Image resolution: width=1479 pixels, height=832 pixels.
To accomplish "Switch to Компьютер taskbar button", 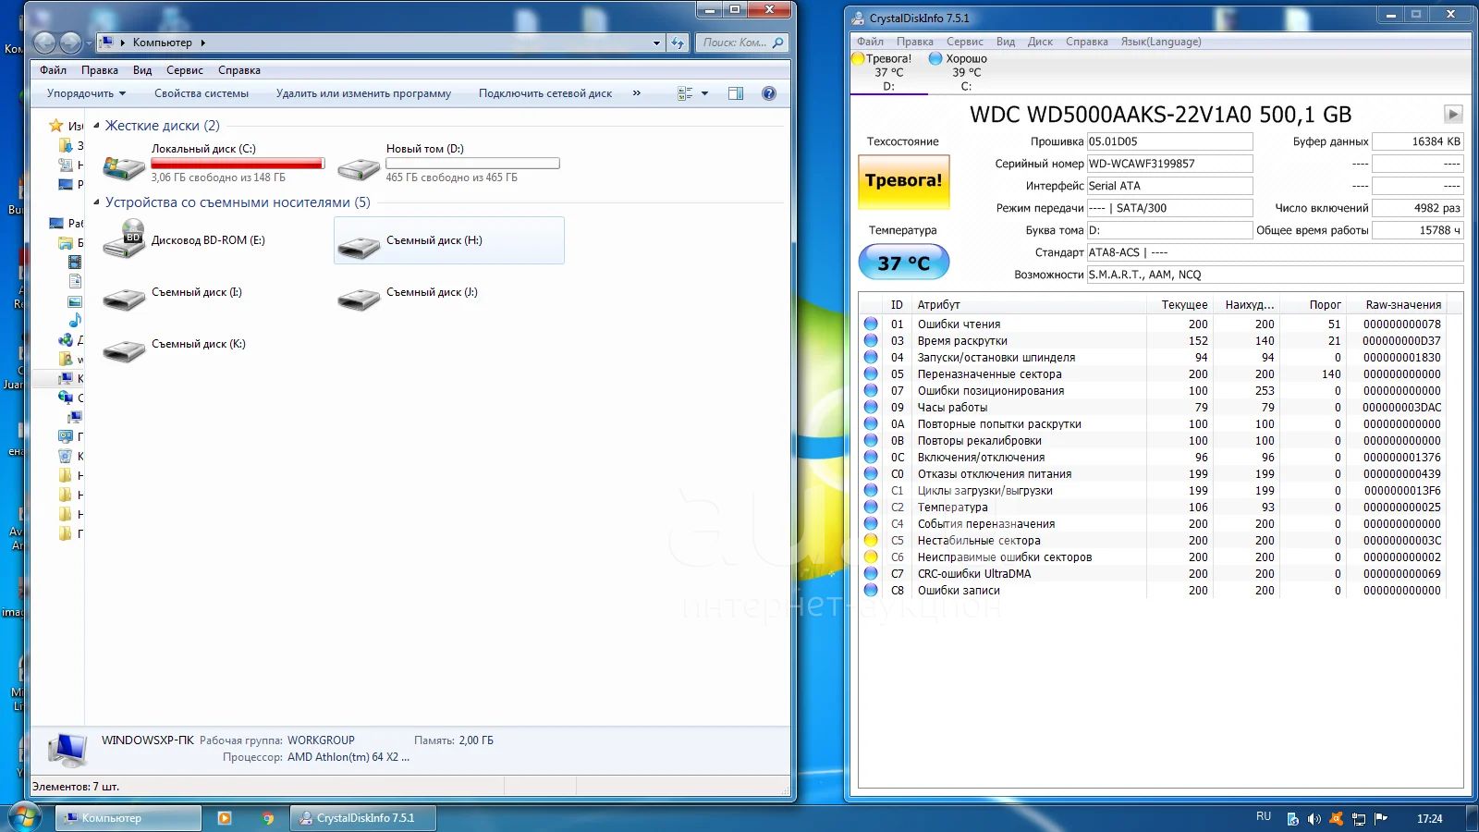I will pos(128,818).
